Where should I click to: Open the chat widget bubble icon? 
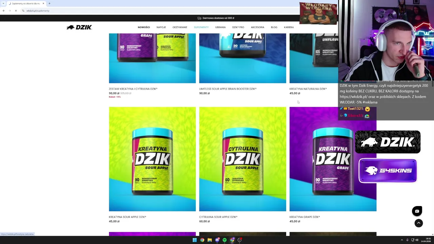417,211
